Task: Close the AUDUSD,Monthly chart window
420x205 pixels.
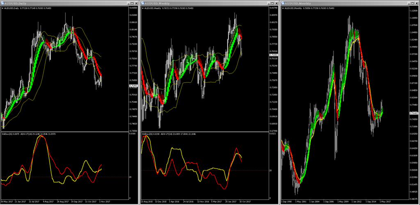Action: (417, 3)
